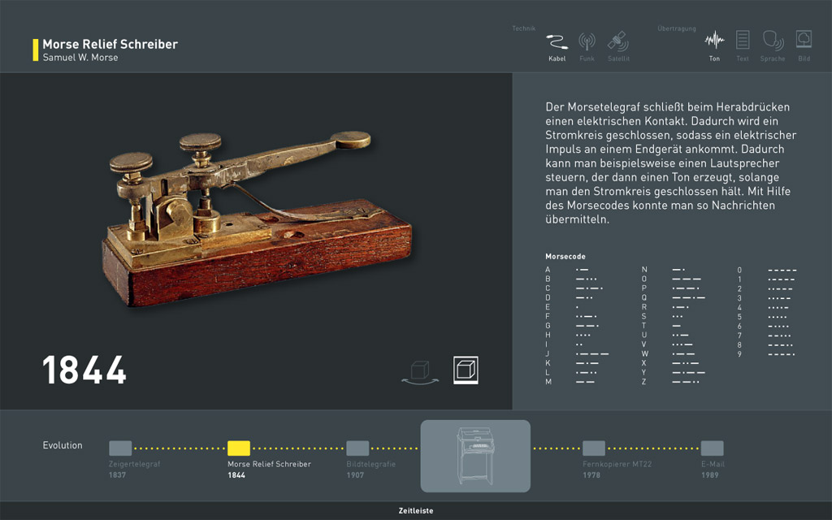Image resolution: width=832 pixels, height=520 pixels.
Task: Click the Morse telegraph key photo
Action: [257, 218]
